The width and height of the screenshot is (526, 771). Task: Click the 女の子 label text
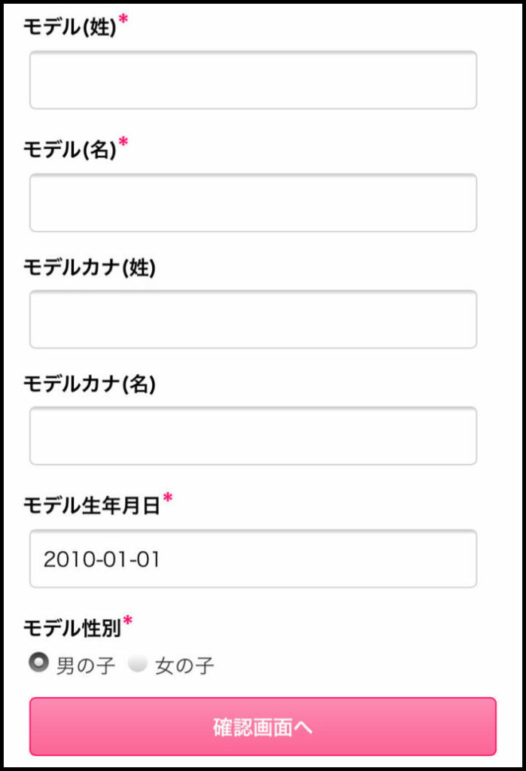pyautogui.click(x=184, y=666)
